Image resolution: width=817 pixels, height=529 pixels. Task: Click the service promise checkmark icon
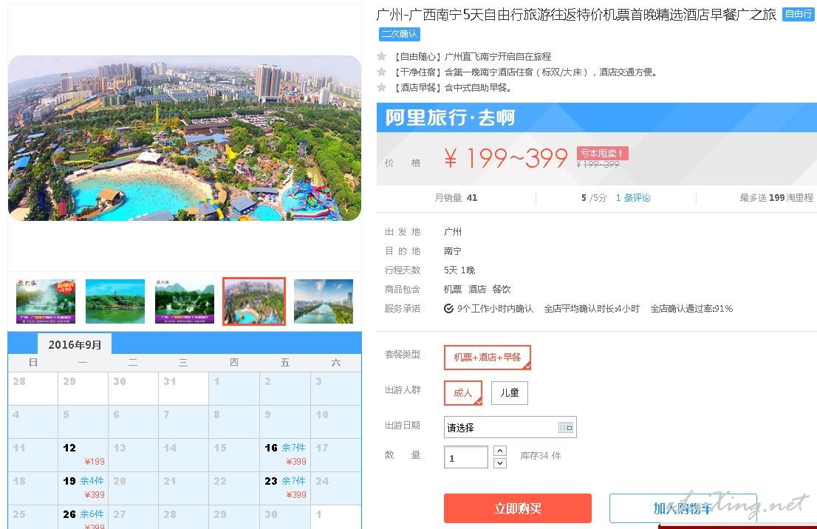click(448, 309)
